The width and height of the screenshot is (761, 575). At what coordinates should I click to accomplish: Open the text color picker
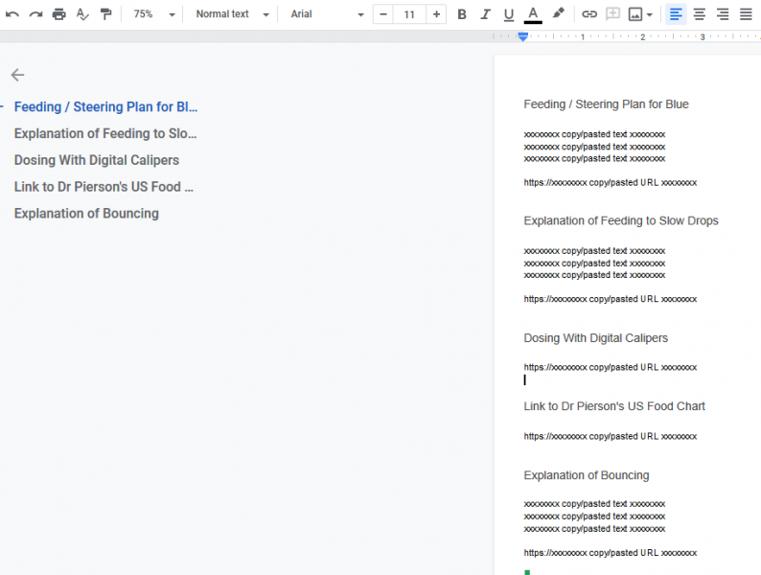click(x=533, y=14)
